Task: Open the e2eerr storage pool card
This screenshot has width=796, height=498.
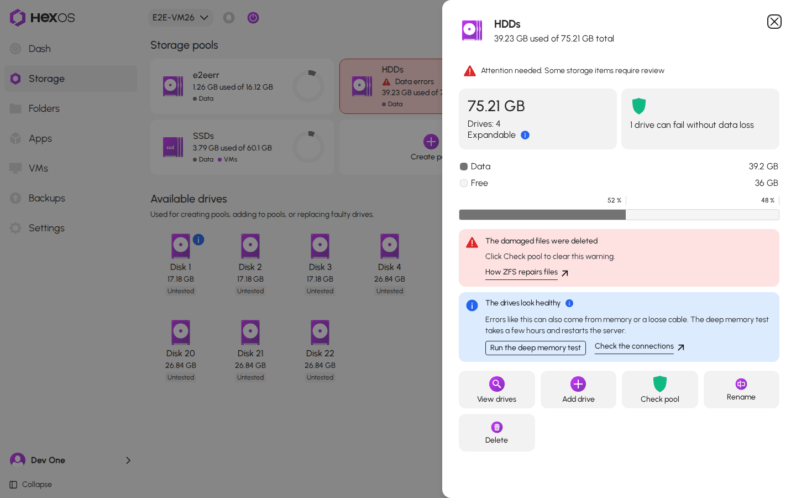Action: 242,86
